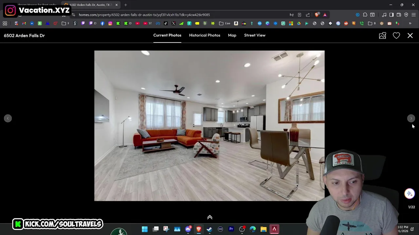Viewport: 419px width, 235px height.
Task: Open the YouTube ST bookmark
Action: point(148,23)
